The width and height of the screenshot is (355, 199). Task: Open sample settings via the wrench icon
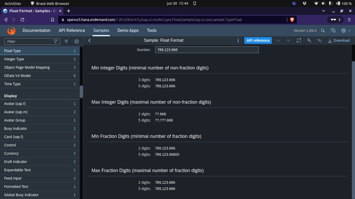tap(309, 40)
